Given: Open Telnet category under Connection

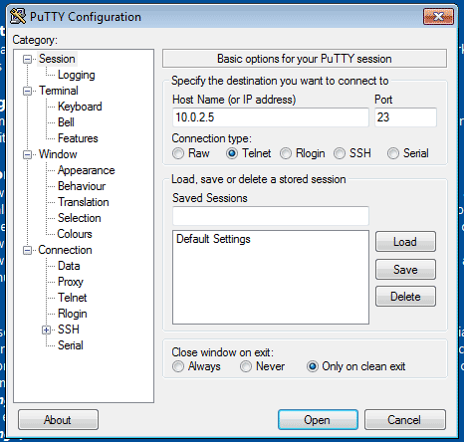Looking at the screenshot, I should pos(72,298).
